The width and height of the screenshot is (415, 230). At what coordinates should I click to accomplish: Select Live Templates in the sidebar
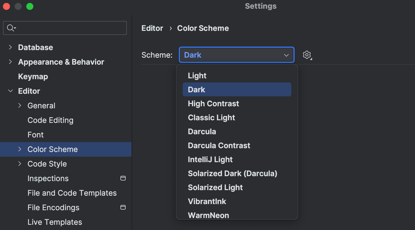tap(55, 222)
